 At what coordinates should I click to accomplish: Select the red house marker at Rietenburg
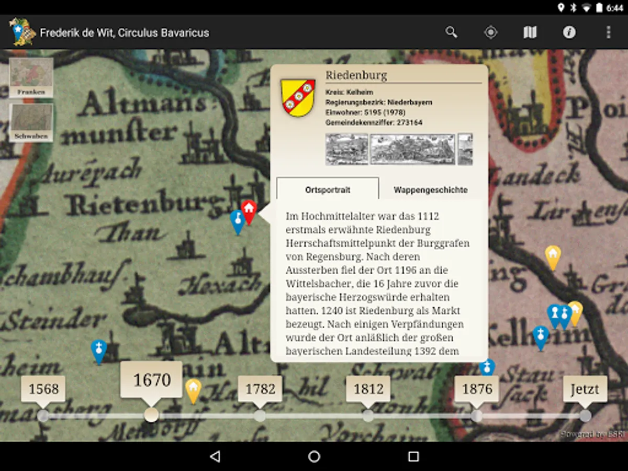(249, 211)
